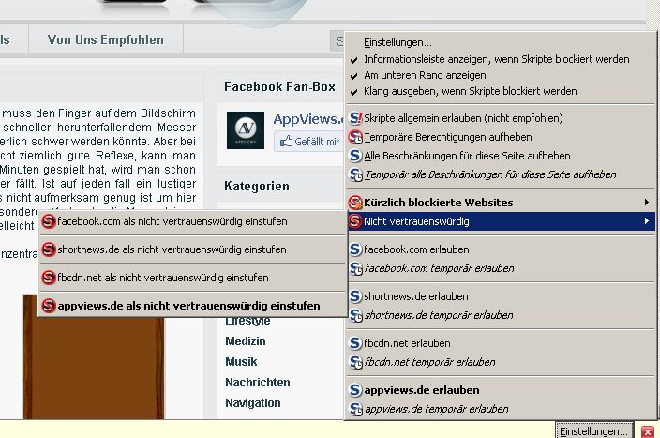Click the icon of 'Temporär alle Beschränkungen für diese Seite aufheben'
The width and height of the screenshot is (660, 438).
tap(355, 174)
